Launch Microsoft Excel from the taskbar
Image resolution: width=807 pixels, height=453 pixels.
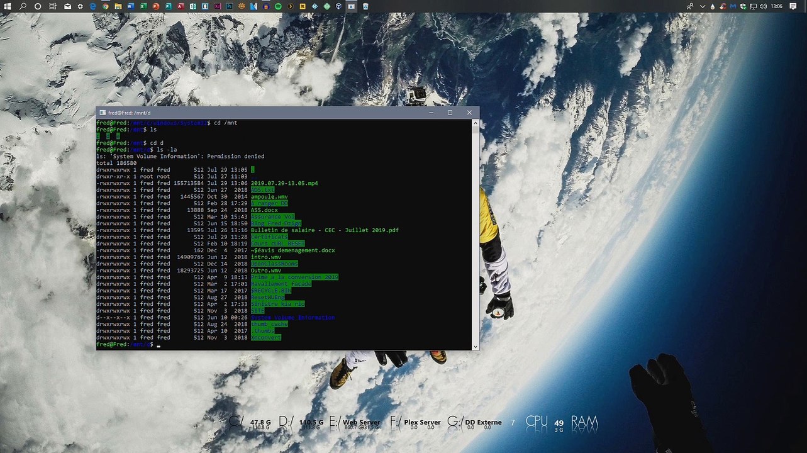click(x=143, y=6)
